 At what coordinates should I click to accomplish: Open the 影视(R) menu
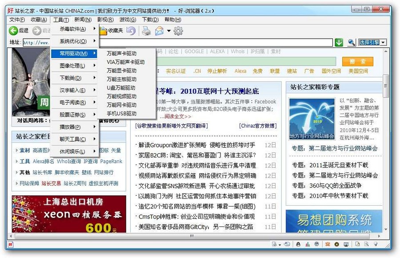point(105,20)
